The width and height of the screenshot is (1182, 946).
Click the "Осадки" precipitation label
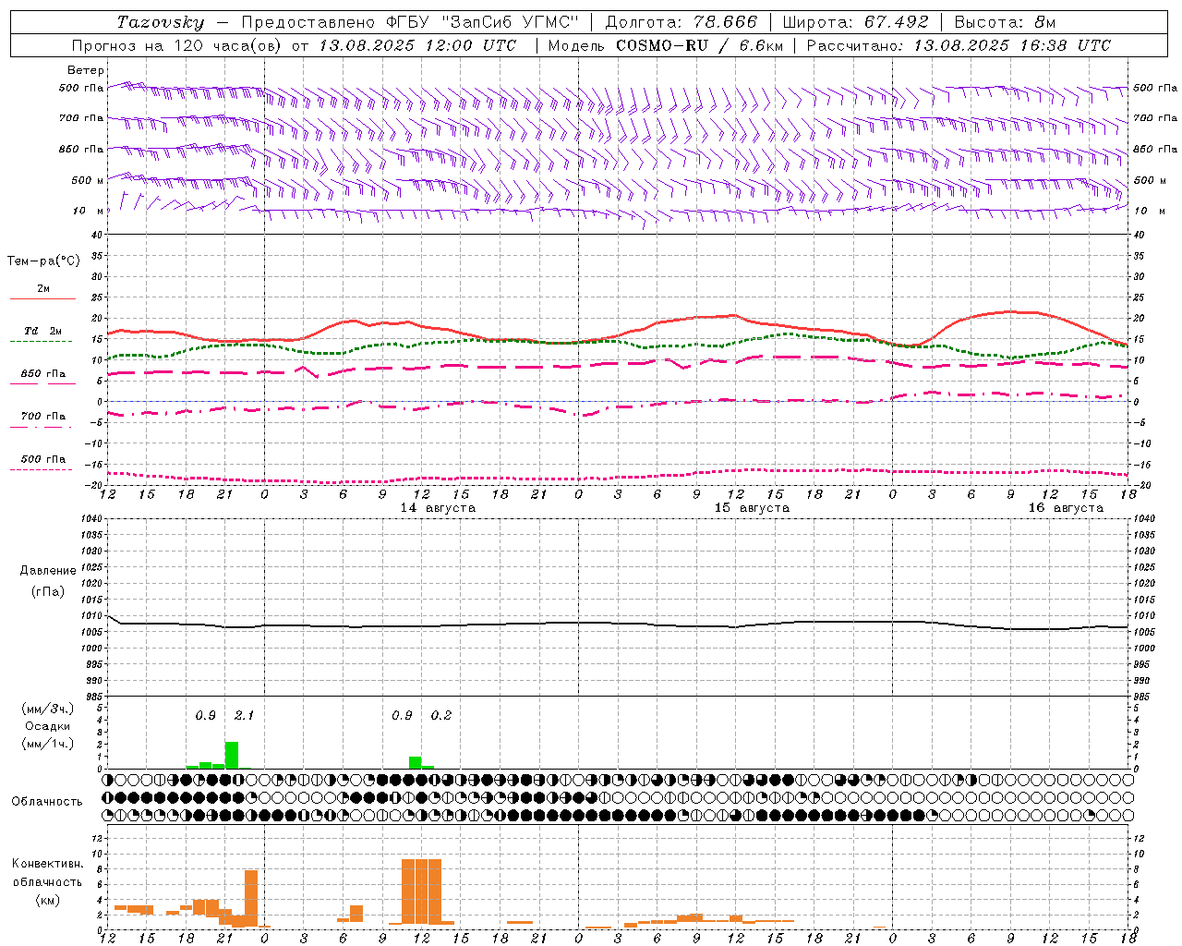[x=48, y=726]
